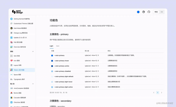The width and height of the screenshot is (176, 107).
Task: Click the Semi Design logo
Action: 17,12
